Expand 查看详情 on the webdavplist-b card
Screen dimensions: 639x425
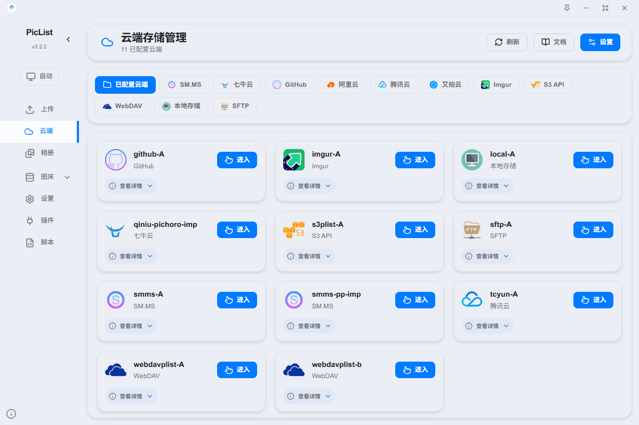pos(309,396)
